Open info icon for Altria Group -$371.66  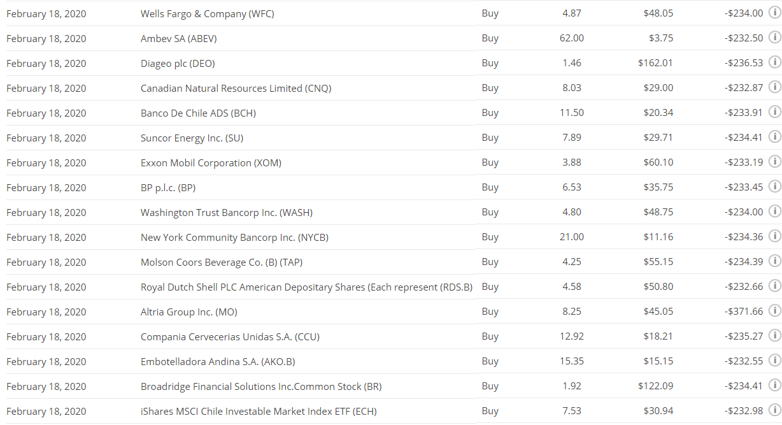[x=775, y=310]
